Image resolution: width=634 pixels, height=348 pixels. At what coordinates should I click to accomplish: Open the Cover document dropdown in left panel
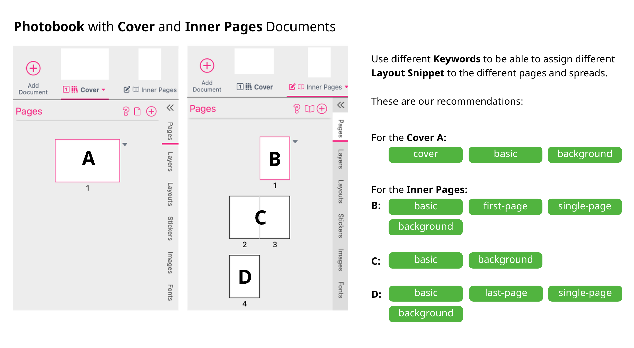[x=103, y=90]
